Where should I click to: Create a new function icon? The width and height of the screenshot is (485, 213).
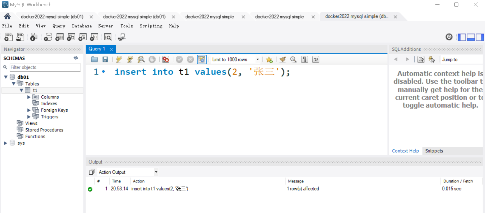click(94, 37)
